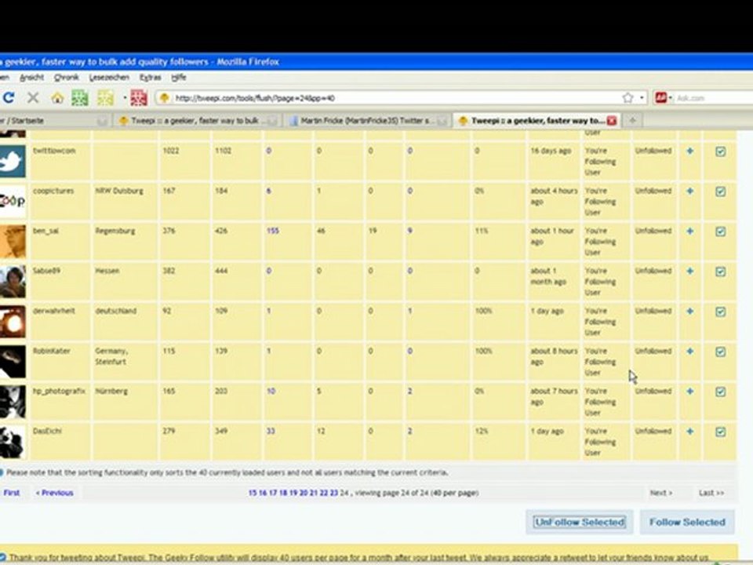
Task: Jump to page 23 link
Action: point(334,493)
